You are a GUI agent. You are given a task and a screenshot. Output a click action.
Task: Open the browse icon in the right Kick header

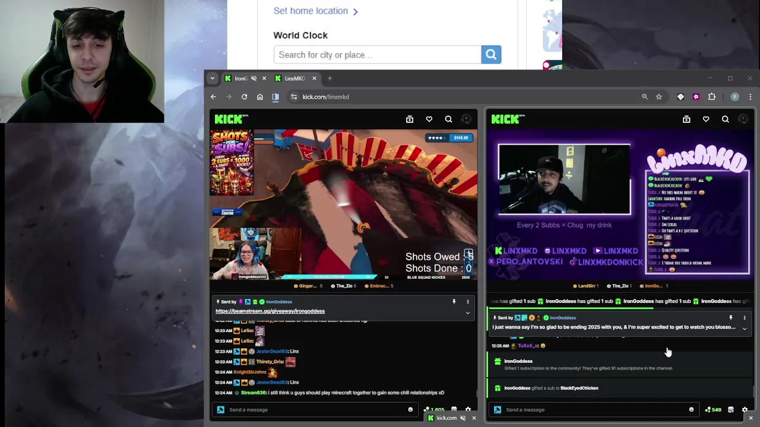686,119
